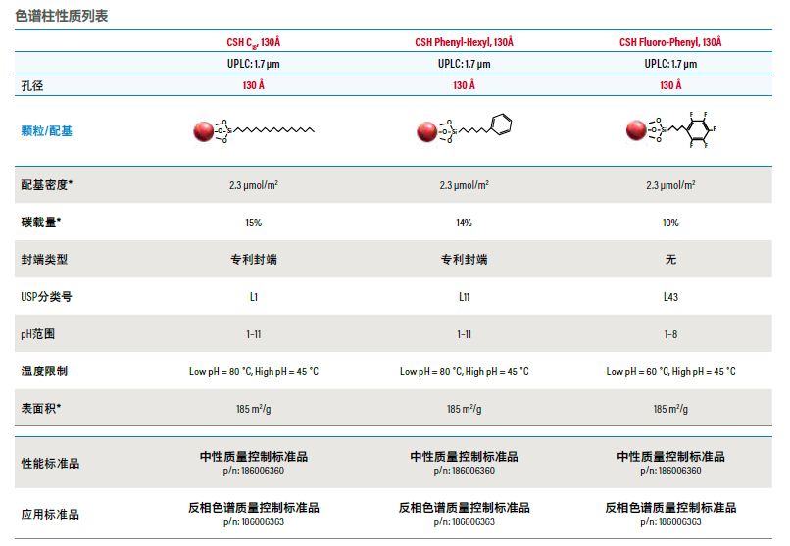
Task: Click the 温度限制 row label
Action: tap(44, 372)
